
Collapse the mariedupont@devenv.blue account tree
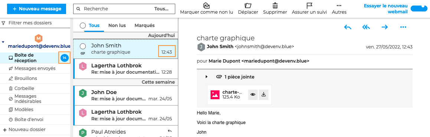point(3,42)
